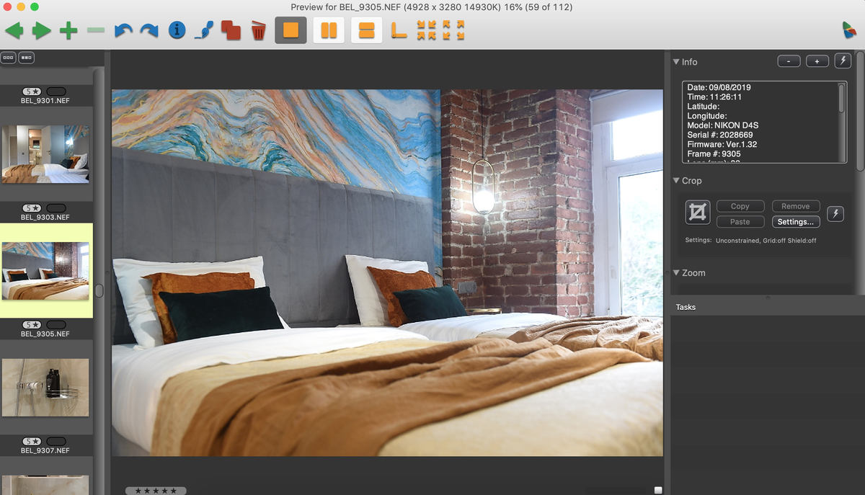Screen dimensions: 865x495
Task: Click the Time: 11:26:11 info line
Action: [x=714, y=97]
